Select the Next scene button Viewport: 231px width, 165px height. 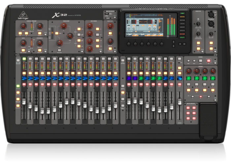click(x=194, y=61)
